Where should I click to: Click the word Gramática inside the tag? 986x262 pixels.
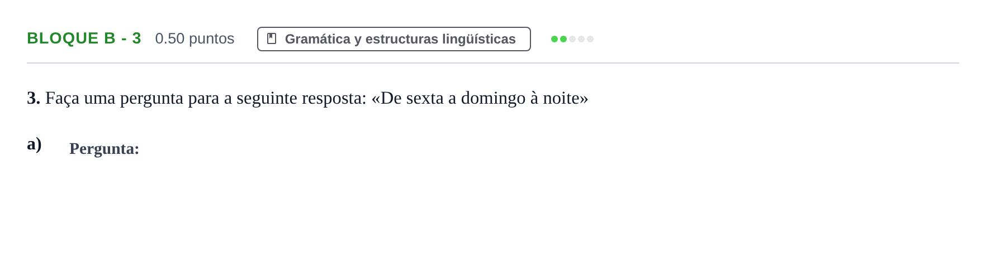coord(317,39)
